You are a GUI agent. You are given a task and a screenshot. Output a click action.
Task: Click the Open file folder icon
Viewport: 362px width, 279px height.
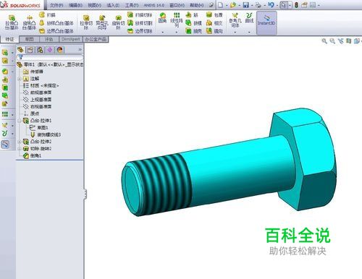(x=233, y=5)
